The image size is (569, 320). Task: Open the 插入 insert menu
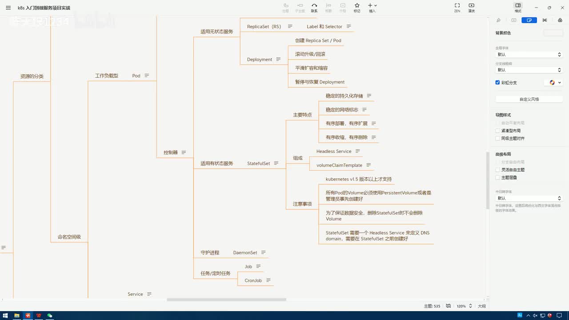[373, 8]
